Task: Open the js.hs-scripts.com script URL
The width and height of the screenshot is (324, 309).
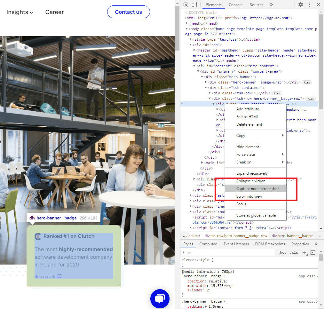Action: [x=255, y=220]
